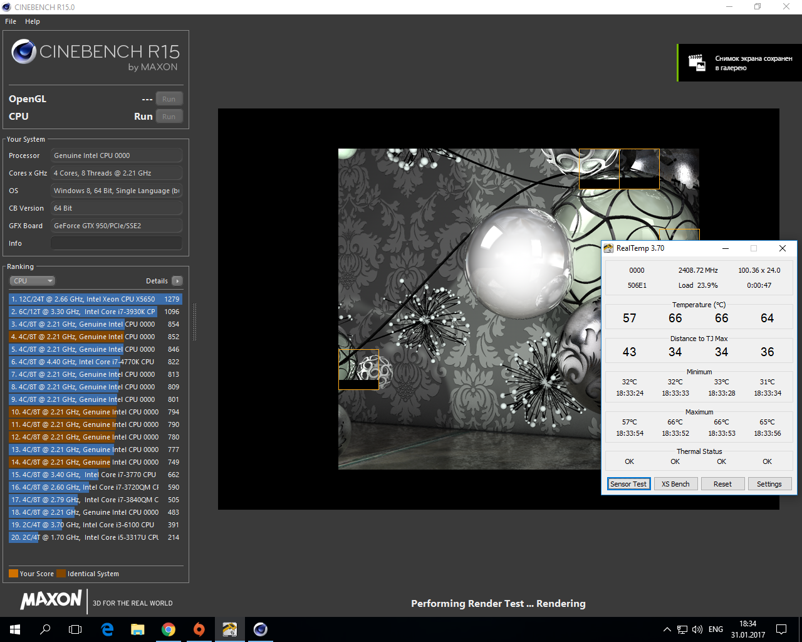Select the Intel Xeon X5650 ranking entry

tap(95, 299)
